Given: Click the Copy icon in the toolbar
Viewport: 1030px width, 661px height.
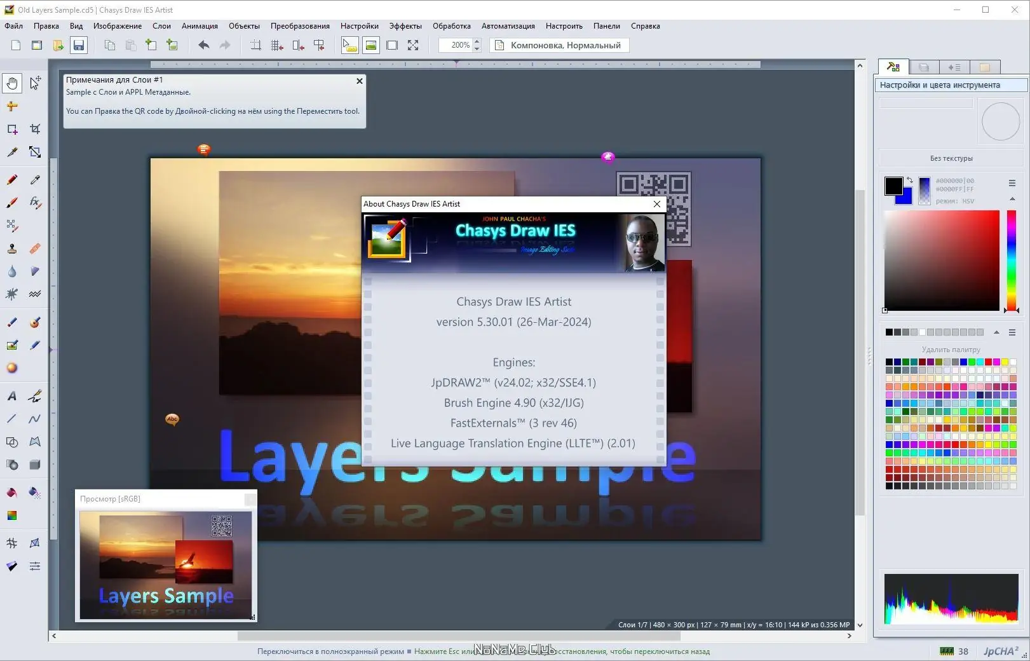Looking at the screenshot, I should [x=110, y=45].
